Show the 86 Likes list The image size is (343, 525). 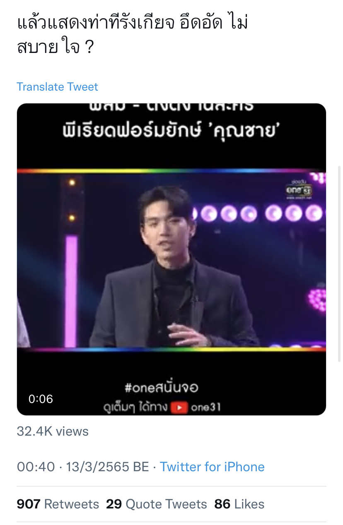point(239,504)
